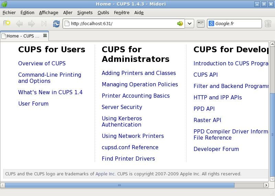
Task: Open Find Printer Drivers link
Action: [128, 159]
